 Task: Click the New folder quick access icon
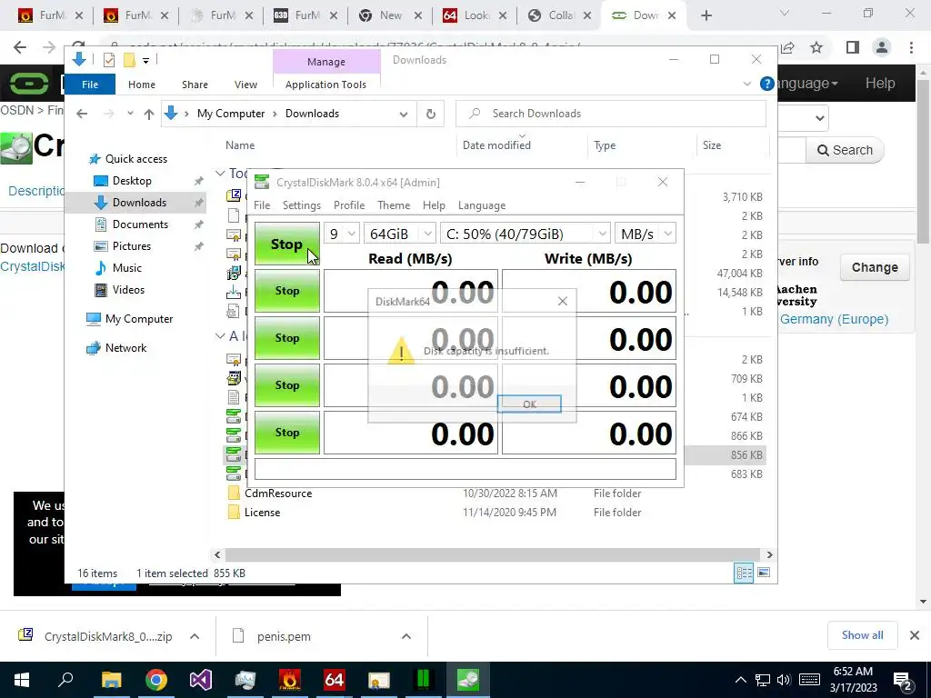point(129,59)
